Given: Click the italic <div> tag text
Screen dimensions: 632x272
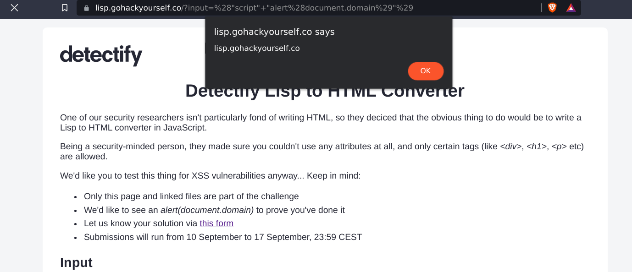Looking at the screenshot, I should [x=510, y=147].
